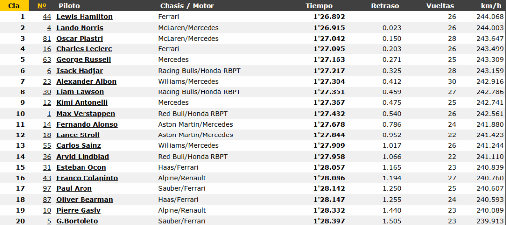
Task: Open Arvid Lindblad driver page
Action: (83, 157)
